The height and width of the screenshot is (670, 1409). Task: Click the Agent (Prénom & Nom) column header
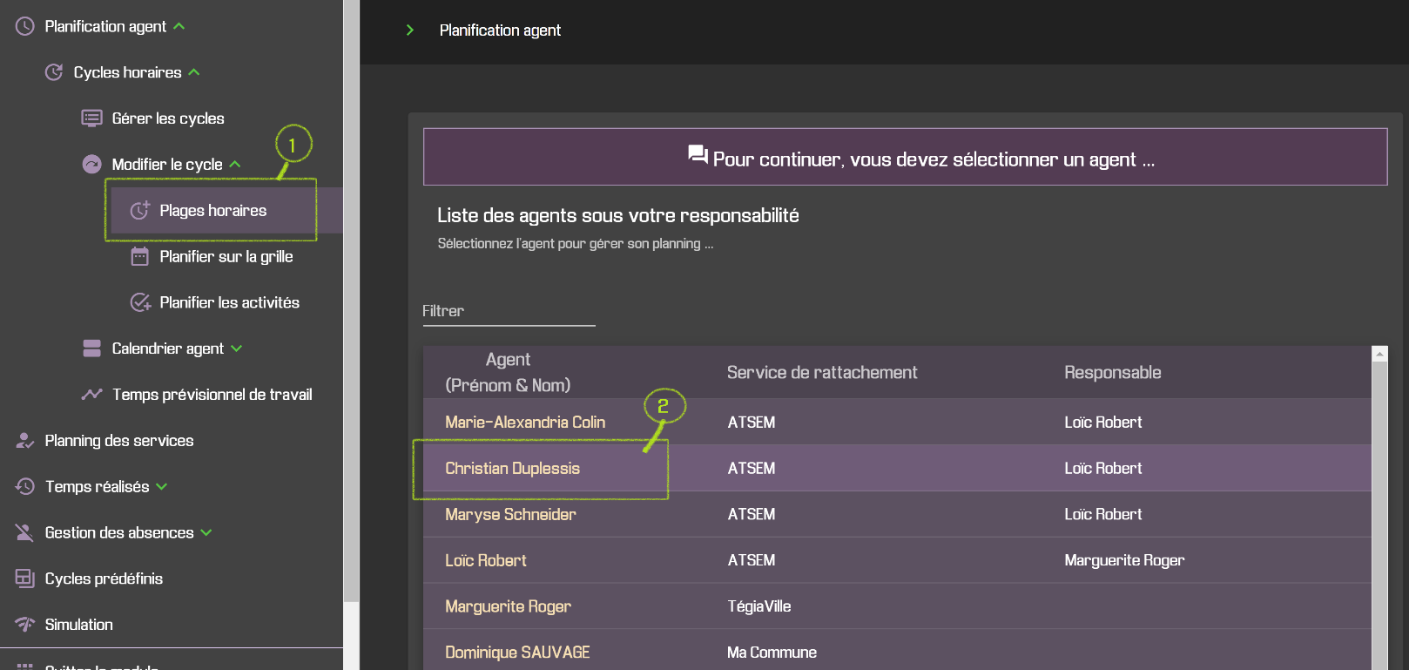pyautogui.click(x=508, y=373)
